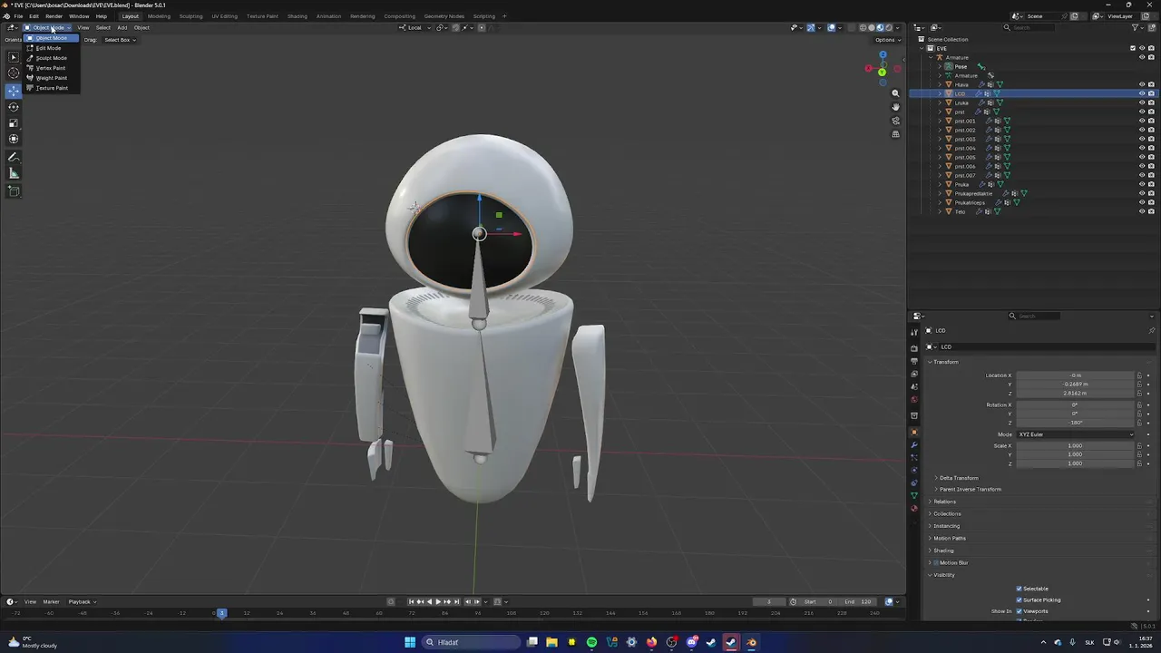Click the Location Z value field
1161x653 pixels.
[x=1075, y=394]
